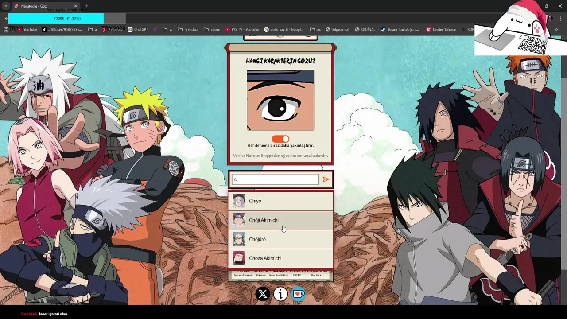Screen dimensions: 567x319
Task: Click the cyan donation progress bar
Action: point(56,19)
